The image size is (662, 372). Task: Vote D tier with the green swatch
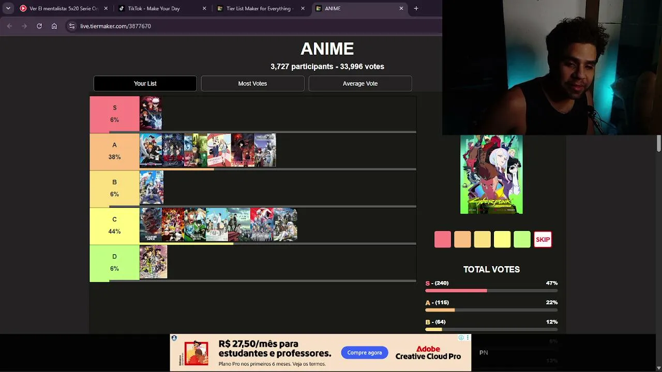pyautogui.click(x=522, y=239)
